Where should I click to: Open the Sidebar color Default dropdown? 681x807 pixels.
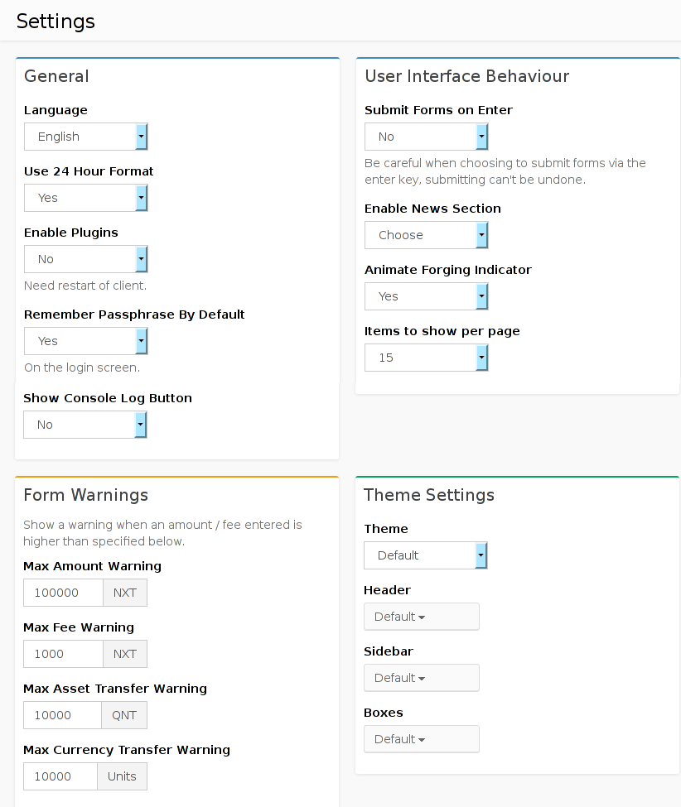pyautogui.click(x=422, y=677)
